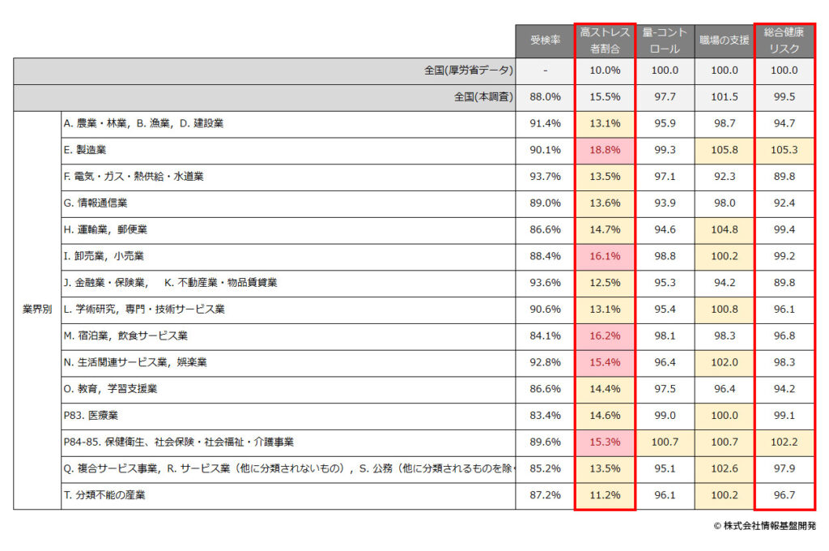Click the 84.1% 受検率 cell for 宿泊業
The height and width of the screenshot is (551, 829).
point(545,336)
